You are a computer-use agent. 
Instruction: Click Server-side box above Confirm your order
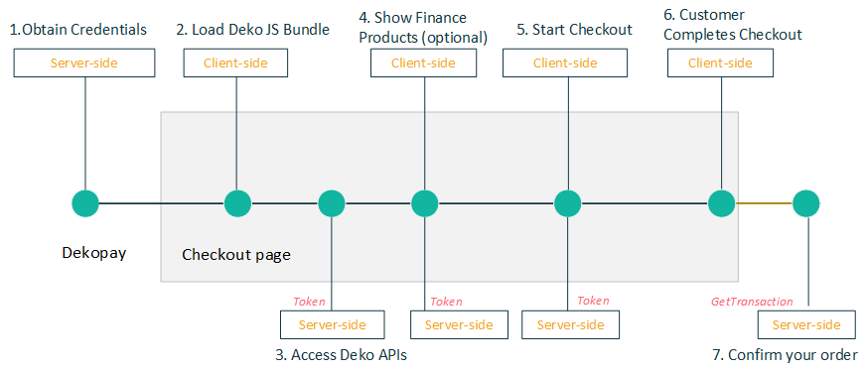(x=806, y=324)
